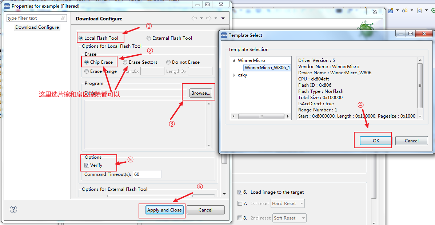Click the Total Size : 0x100000 line
Screen dimensions: 435x225
coord(320,98)
